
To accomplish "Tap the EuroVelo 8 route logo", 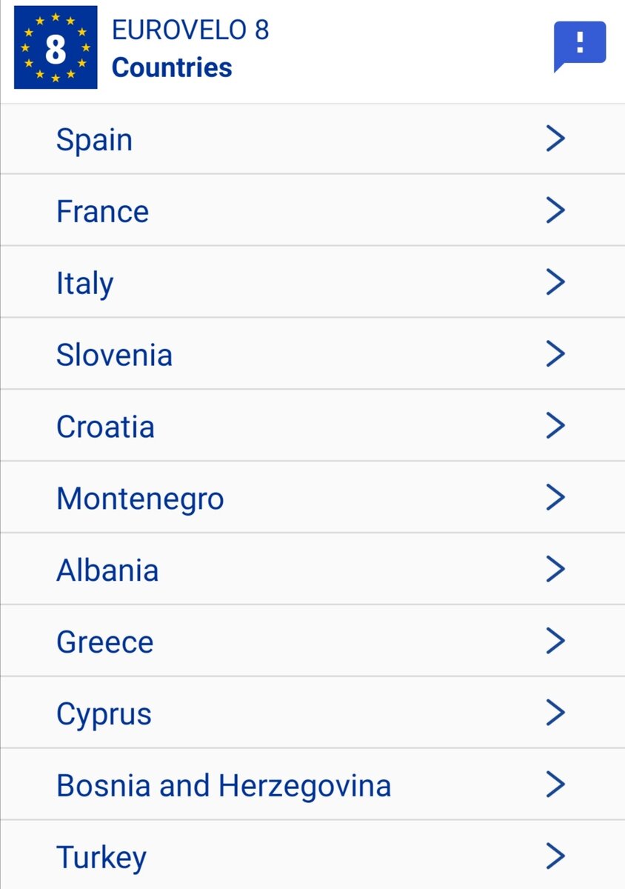I will (x=56, y=47).
